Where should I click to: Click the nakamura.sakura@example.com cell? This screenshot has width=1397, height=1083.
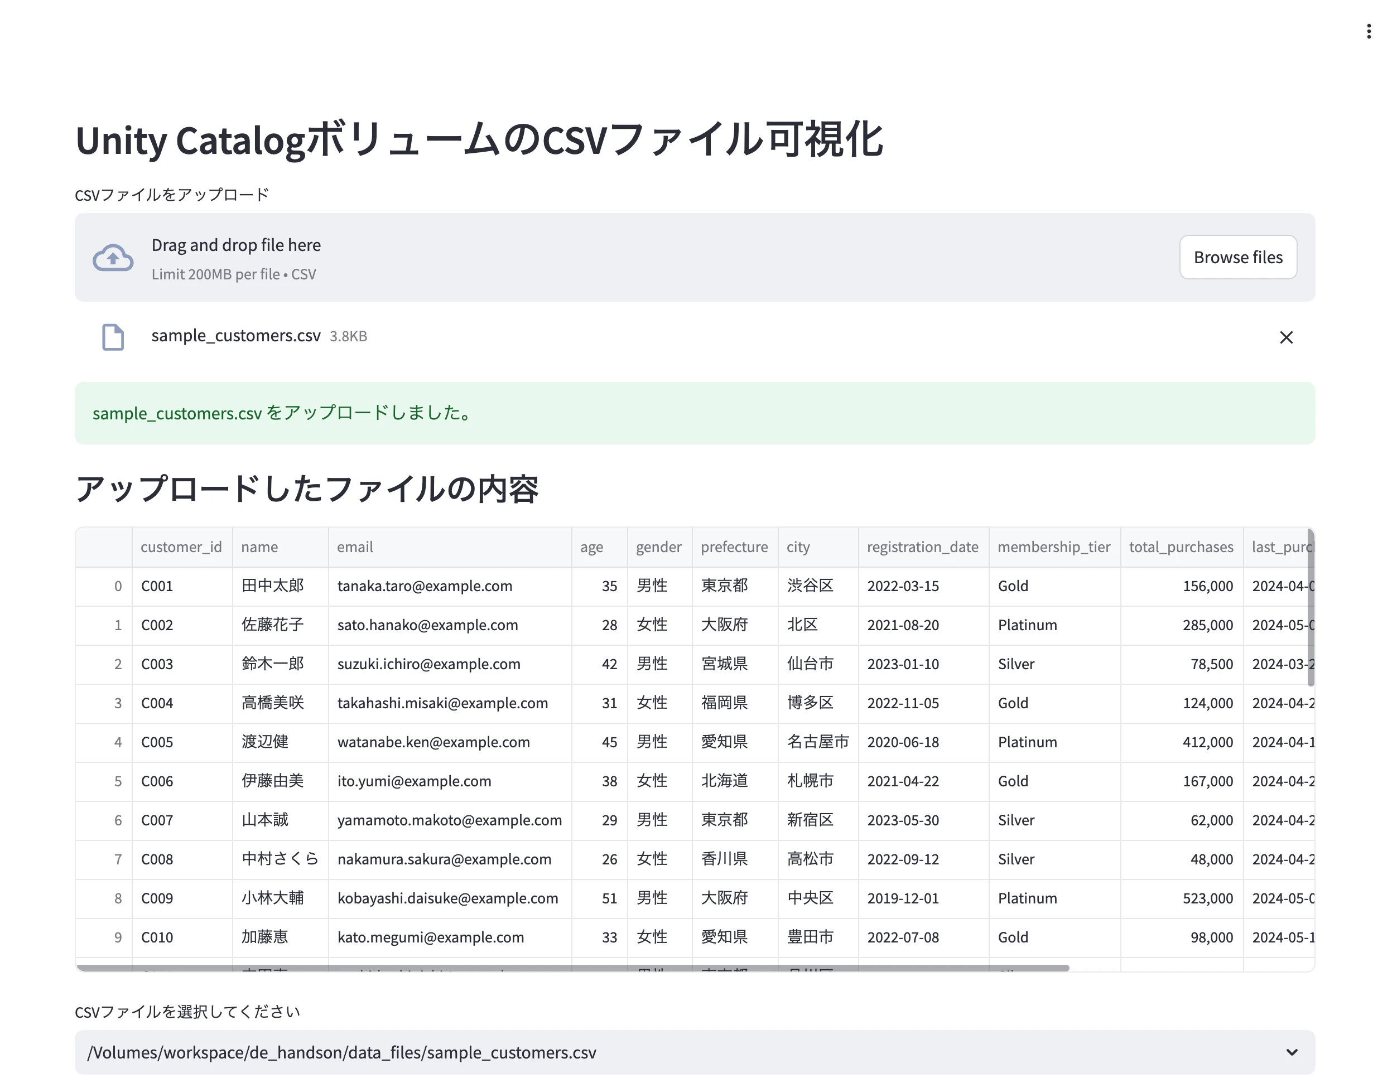coord(450,859)
